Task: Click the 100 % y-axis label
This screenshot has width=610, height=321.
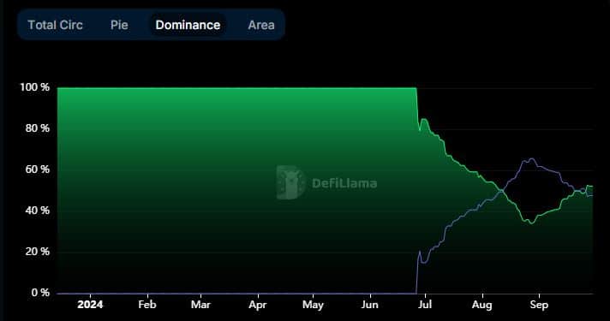Action: 34,87
